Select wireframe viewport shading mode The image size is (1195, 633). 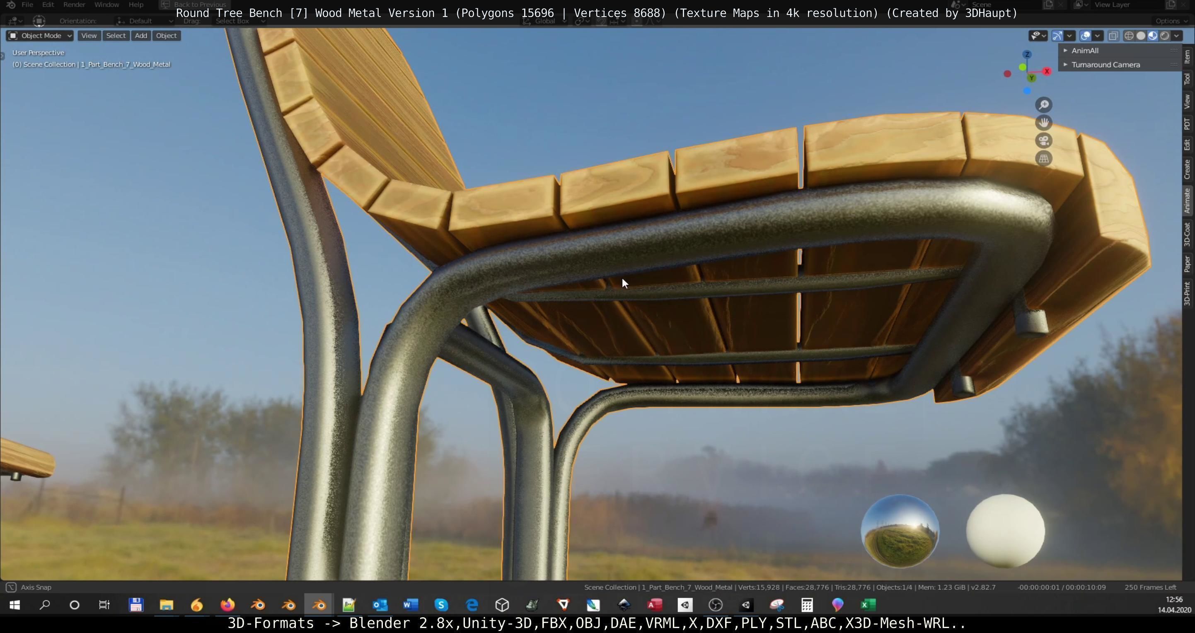click(1129, 36)
